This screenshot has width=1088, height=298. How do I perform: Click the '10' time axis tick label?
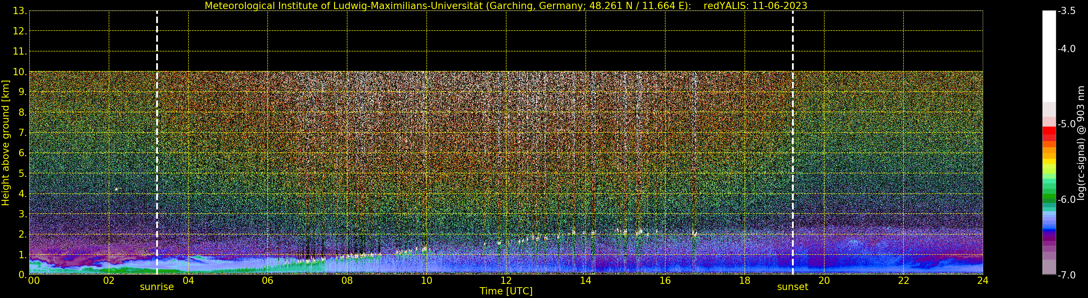tap(427, 281)
